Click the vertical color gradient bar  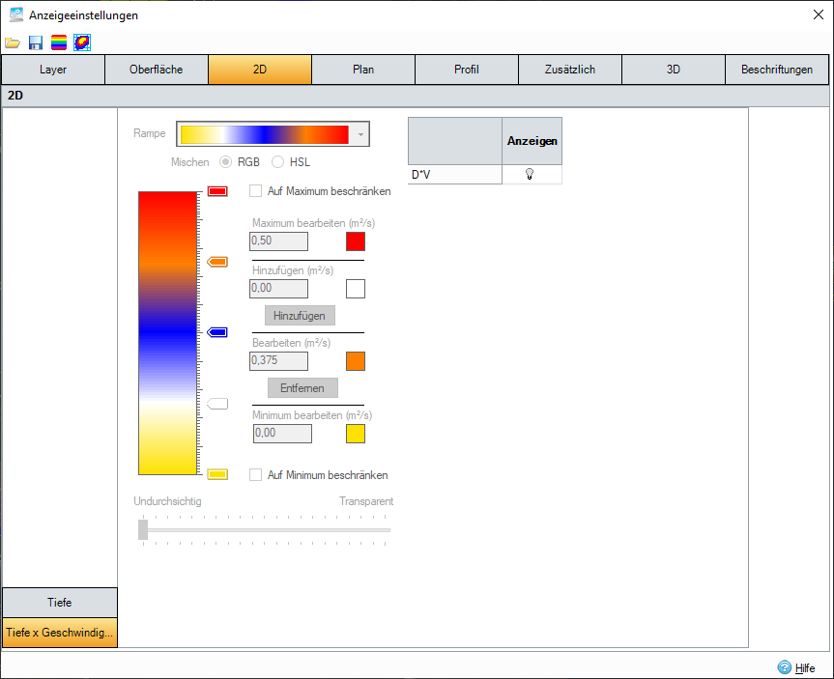[x=167, y=333]
